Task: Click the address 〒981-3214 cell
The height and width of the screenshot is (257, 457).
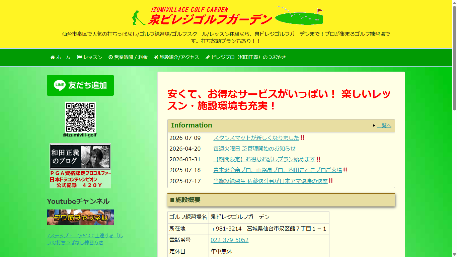Action: [x=269, y=229]
